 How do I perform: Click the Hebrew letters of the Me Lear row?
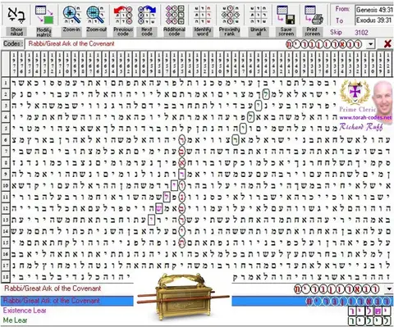click(x=369, y=320)
